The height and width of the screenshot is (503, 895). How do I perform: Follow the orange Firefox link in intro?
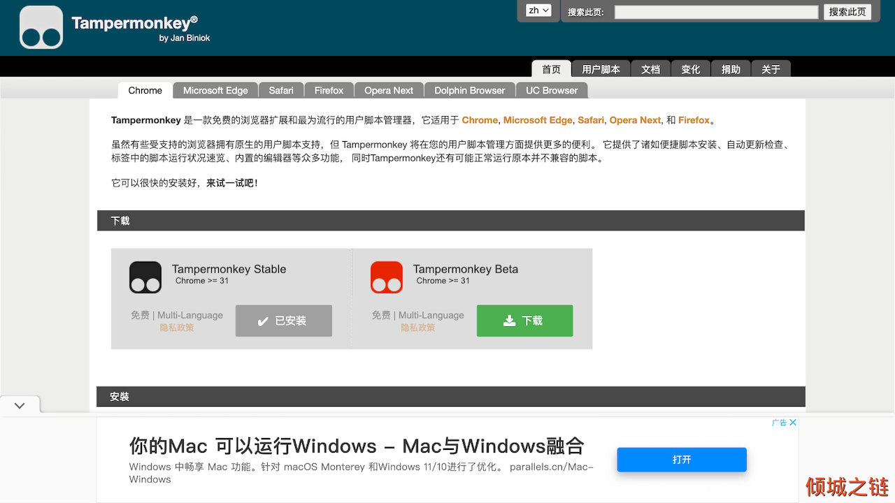694,120
